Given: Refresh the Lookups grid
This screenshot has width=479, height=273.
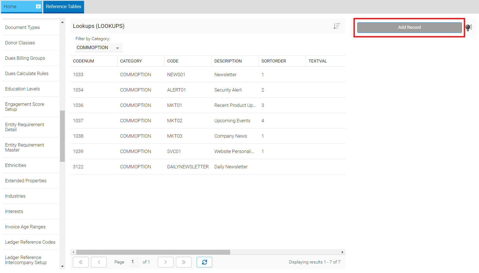Looking at the screenshot, I should (x=204, y=262).
